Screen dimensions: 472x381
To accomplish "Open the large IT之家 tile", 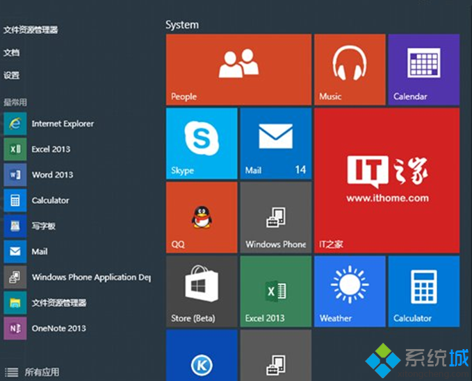I will 386,180.
